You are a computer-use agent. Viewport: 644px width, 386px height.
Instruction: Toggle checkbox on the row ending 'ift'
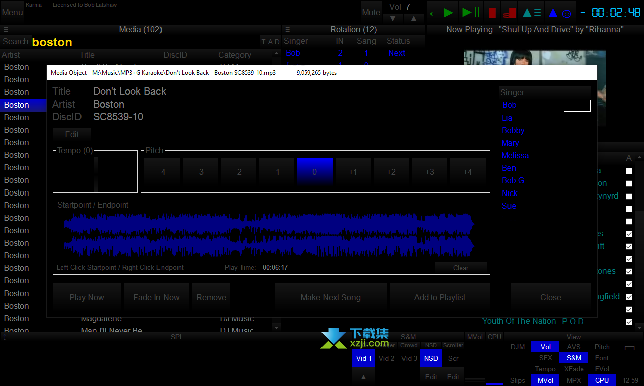coord(629,246)
